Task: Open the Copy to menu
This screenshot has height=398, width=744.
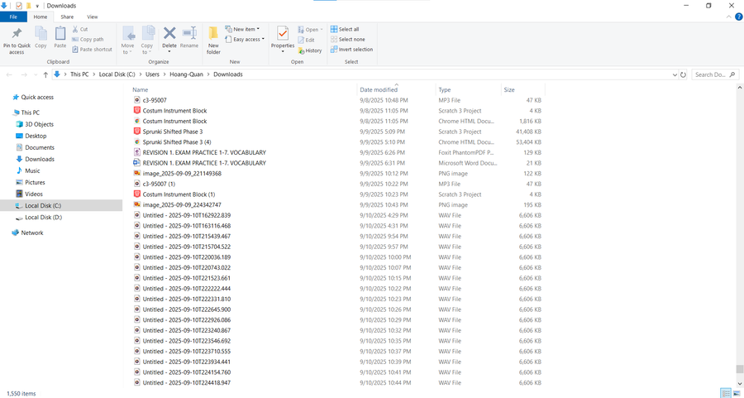Action: pos(147,40)
